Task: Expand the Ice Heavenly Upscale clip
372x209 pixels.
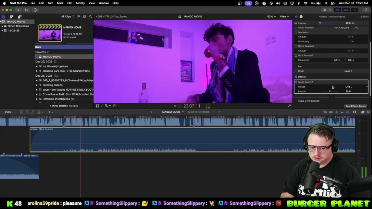Action: (37, 66)
